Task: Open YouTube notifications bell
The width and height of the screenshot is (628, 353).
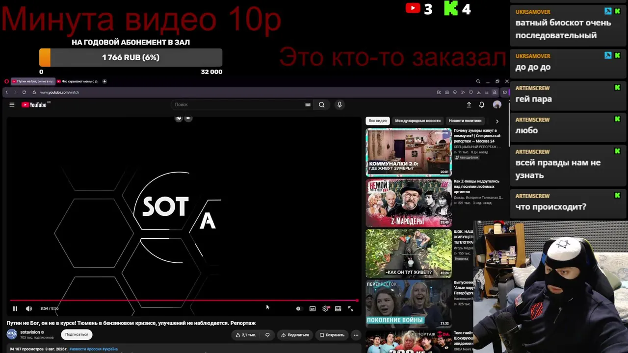Action: pos(482,104)
